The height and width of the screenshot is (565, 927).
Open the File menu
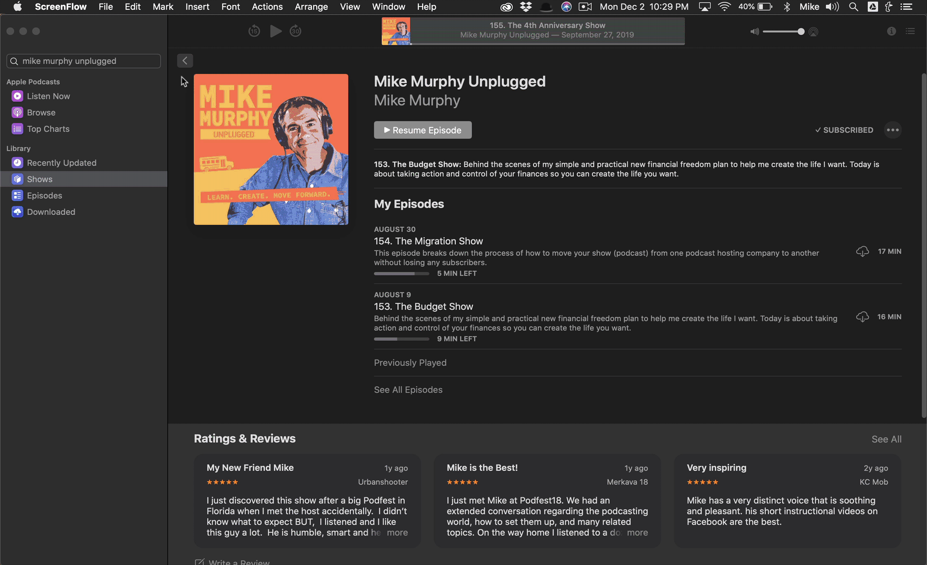106,7
